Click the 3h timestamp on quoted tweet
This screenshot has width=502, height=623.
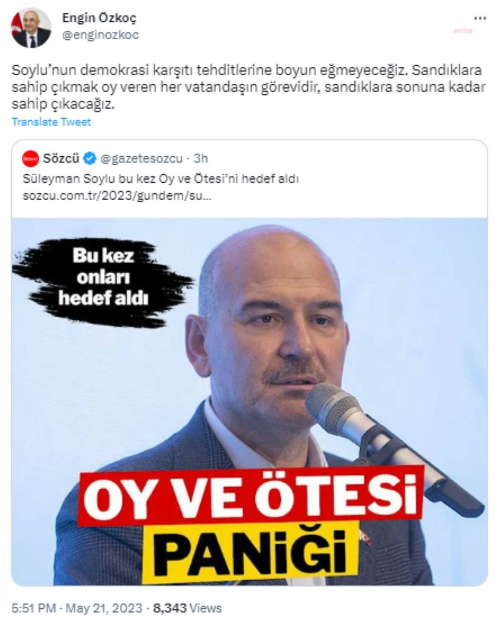tap(201, 159)
